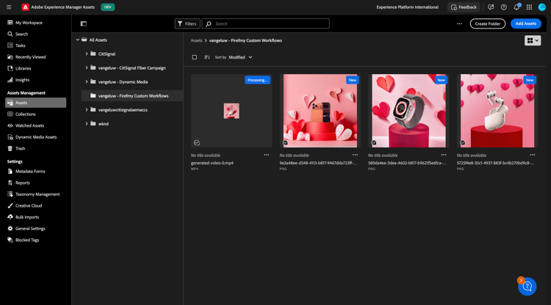Open the notifications bell
The width and height of the screenshot is (551, 305).
point(516,7)
